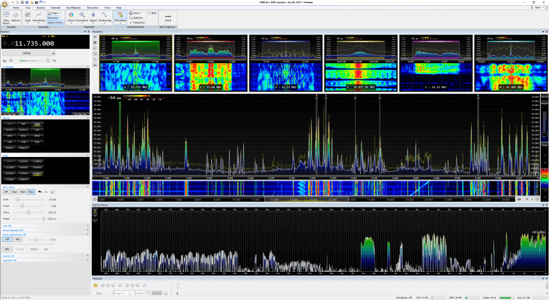
Task: Click the Current button in Playback
Action: (x=157, y=294)
